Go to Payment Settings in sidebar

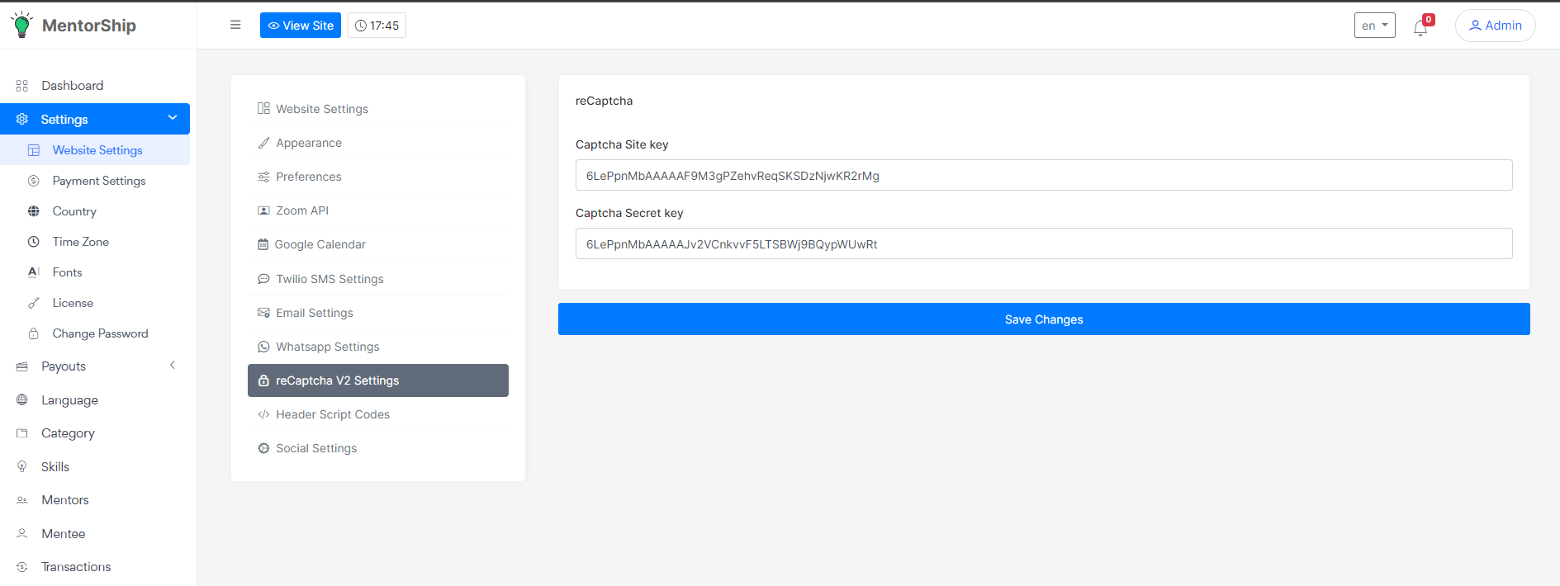(99, 181)
